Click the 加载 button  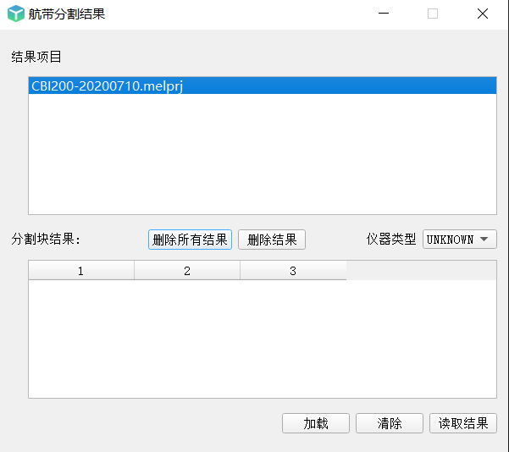(316, 423)
